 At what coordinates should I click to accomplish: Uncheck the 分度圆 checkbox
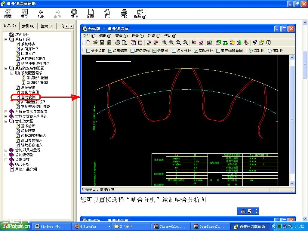coord(154,51)
